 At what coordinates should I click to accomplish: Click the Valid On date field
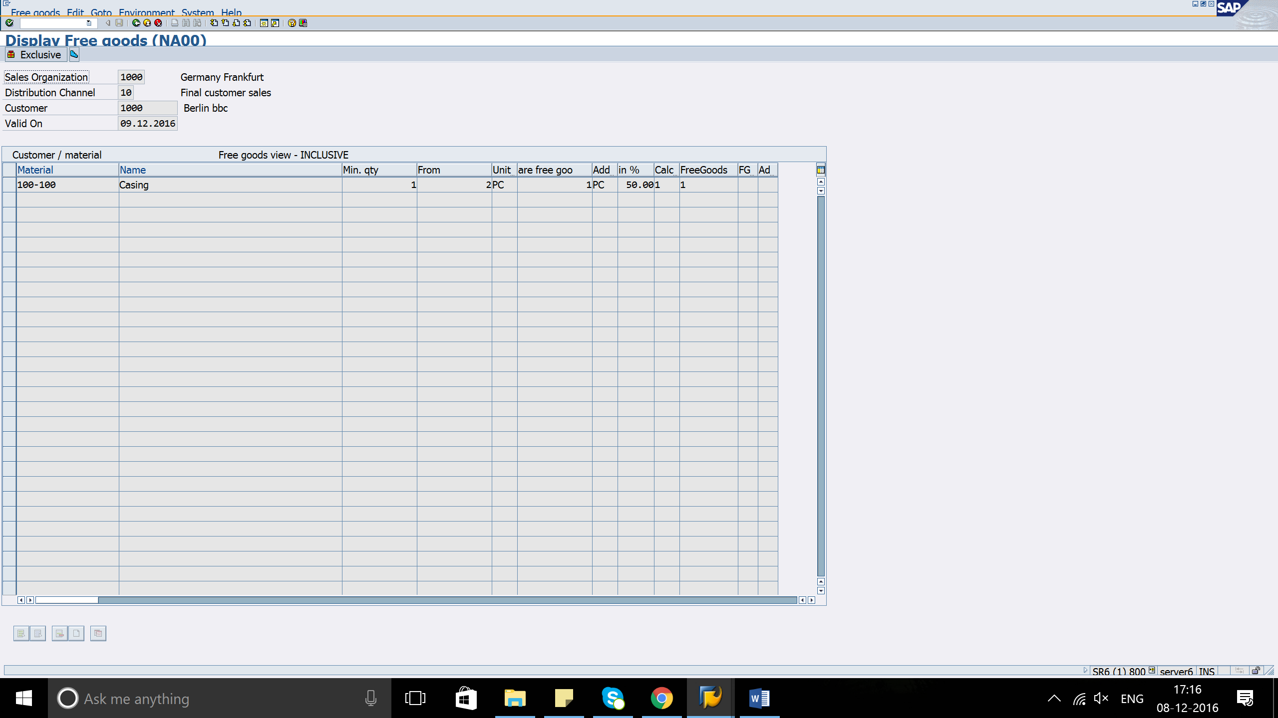click(148, 124)
